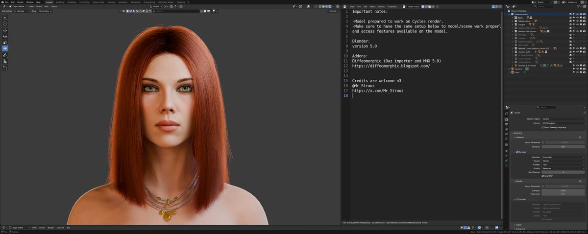Hide Natasha Model collection in viewport
The image size is (588, 234).
click(577, 14)
